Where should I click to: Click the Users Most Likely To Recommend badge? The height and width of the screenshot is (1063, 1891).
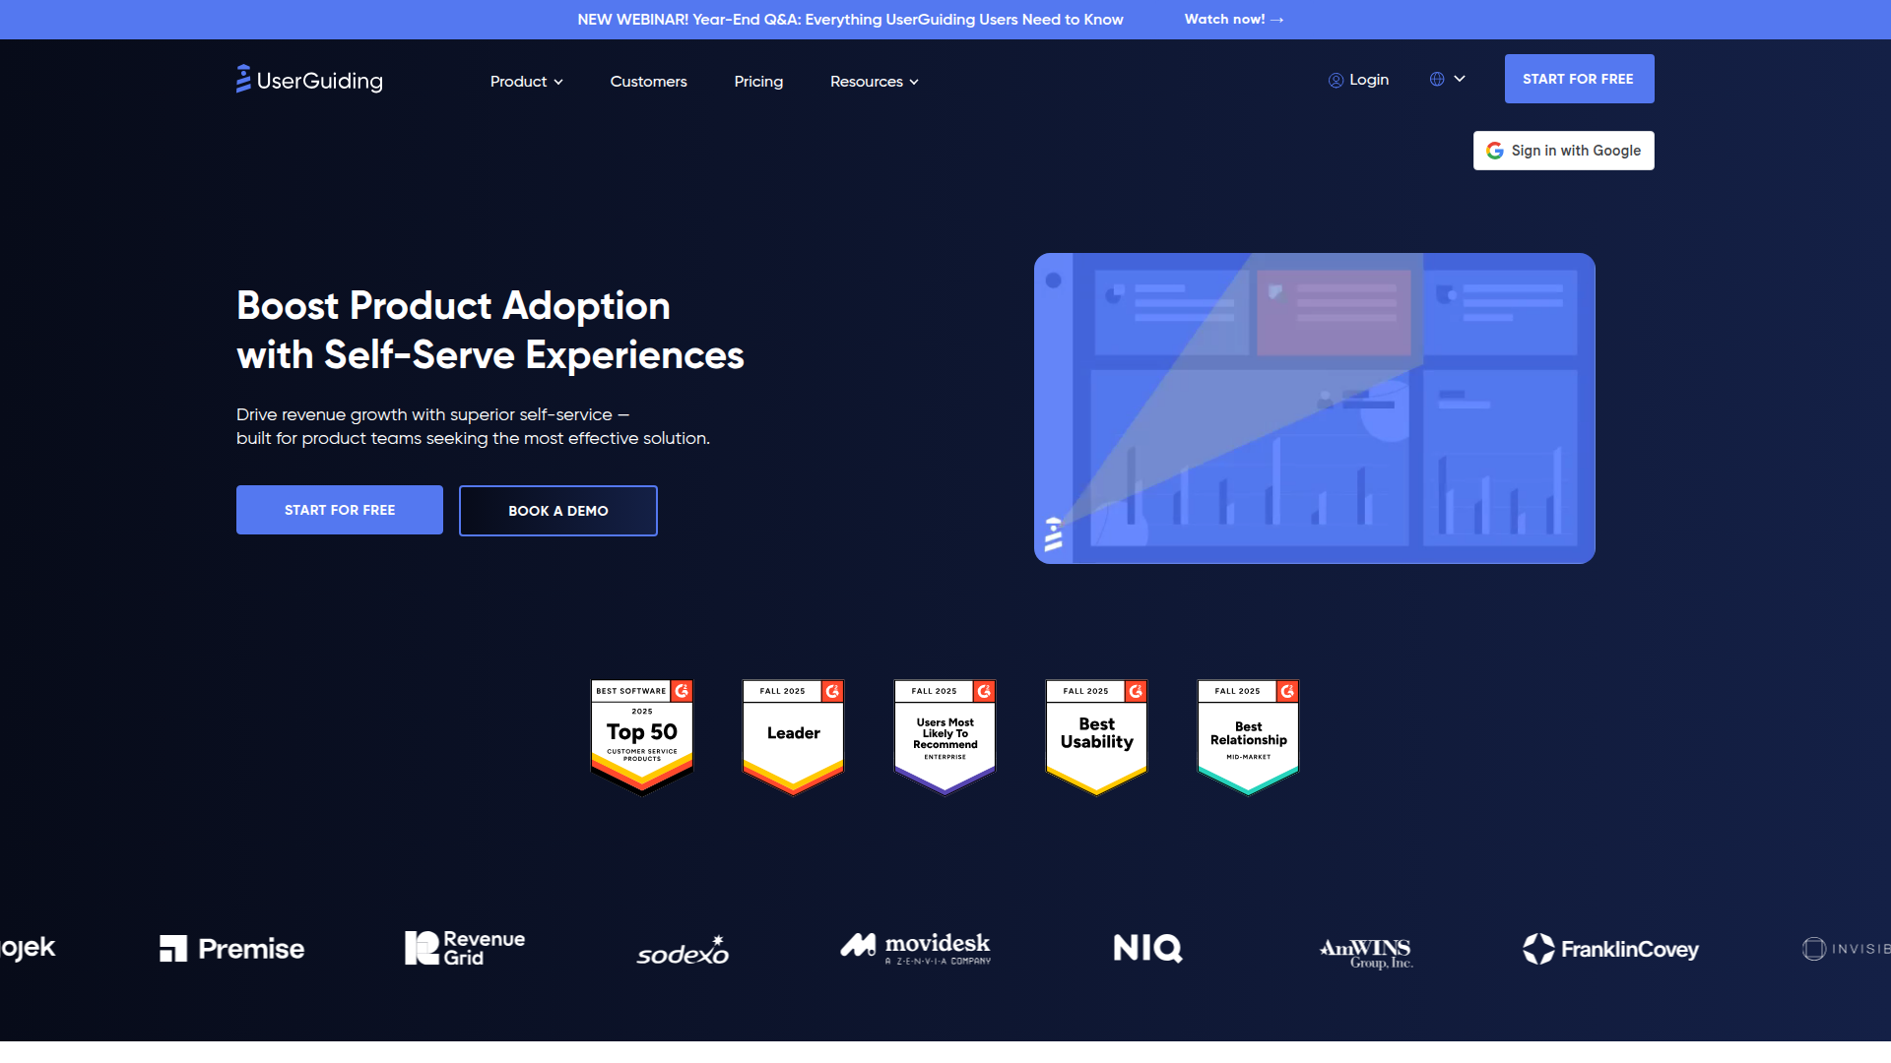944,733
